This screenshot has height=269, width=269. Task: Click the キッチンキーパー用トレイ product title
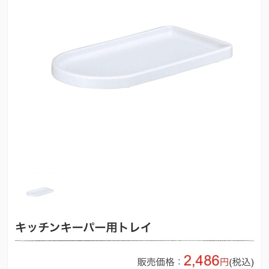[83, 227]
